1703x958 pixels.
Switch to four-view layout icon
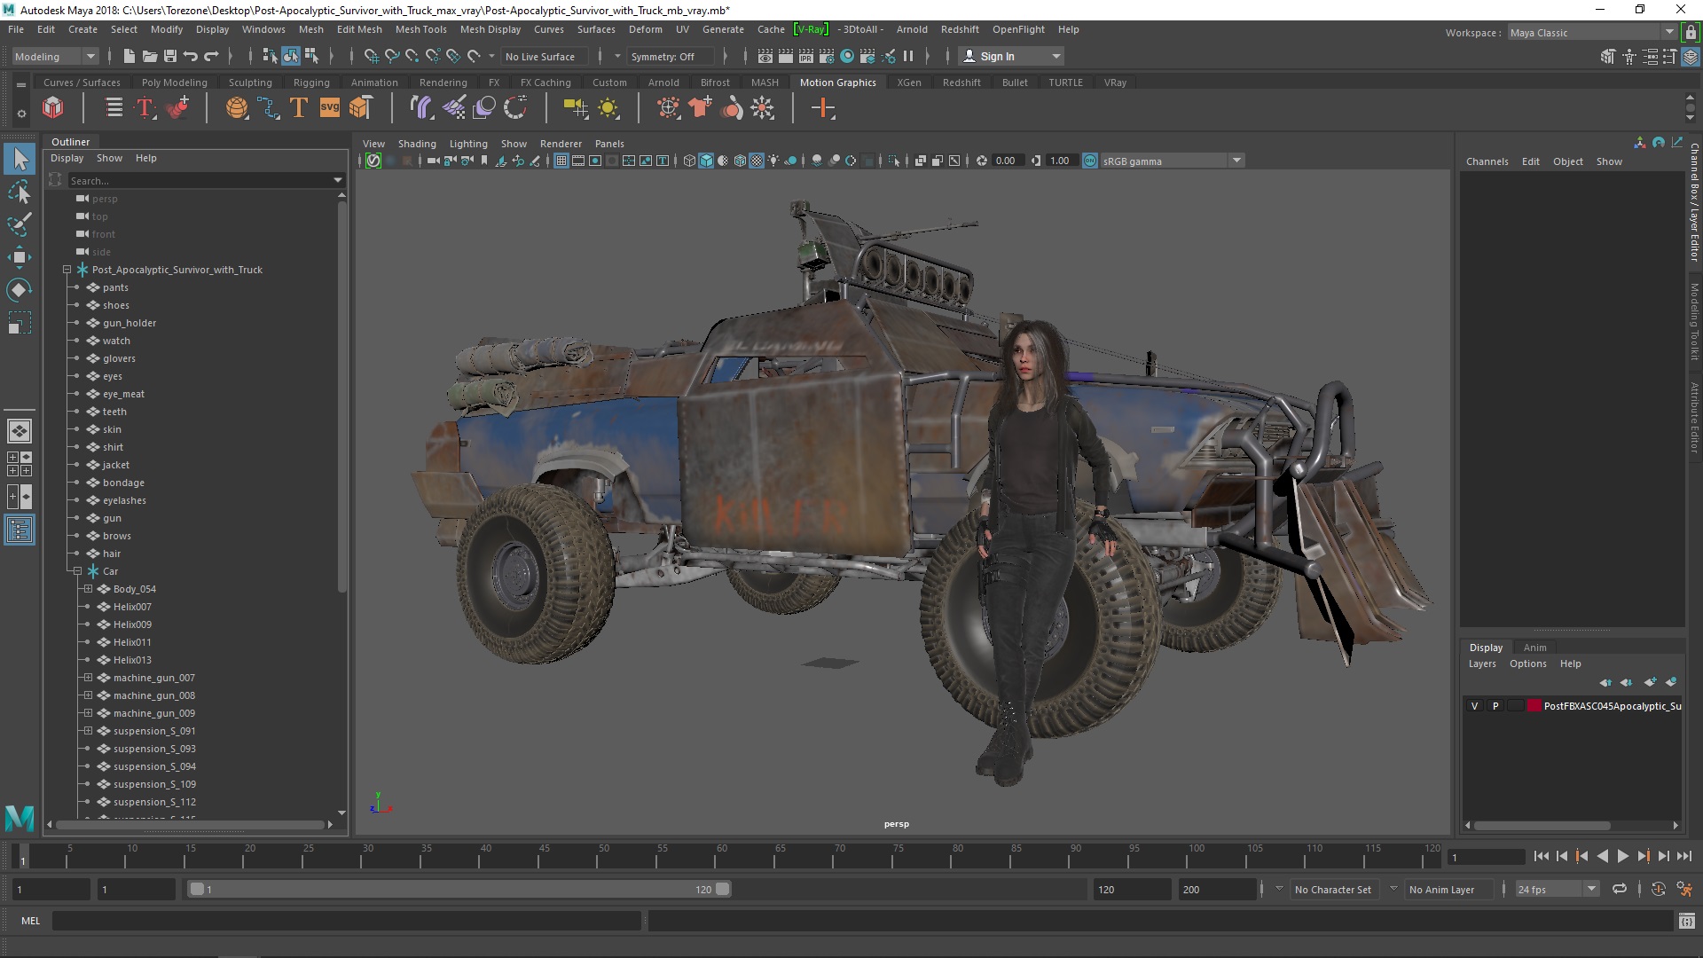click(x=20, y=464)
